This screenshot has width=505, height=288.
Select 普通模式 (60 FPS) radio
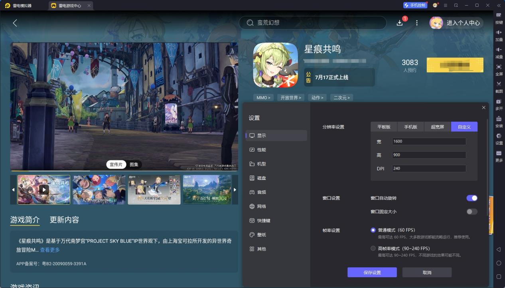click(x=373, y=230)
